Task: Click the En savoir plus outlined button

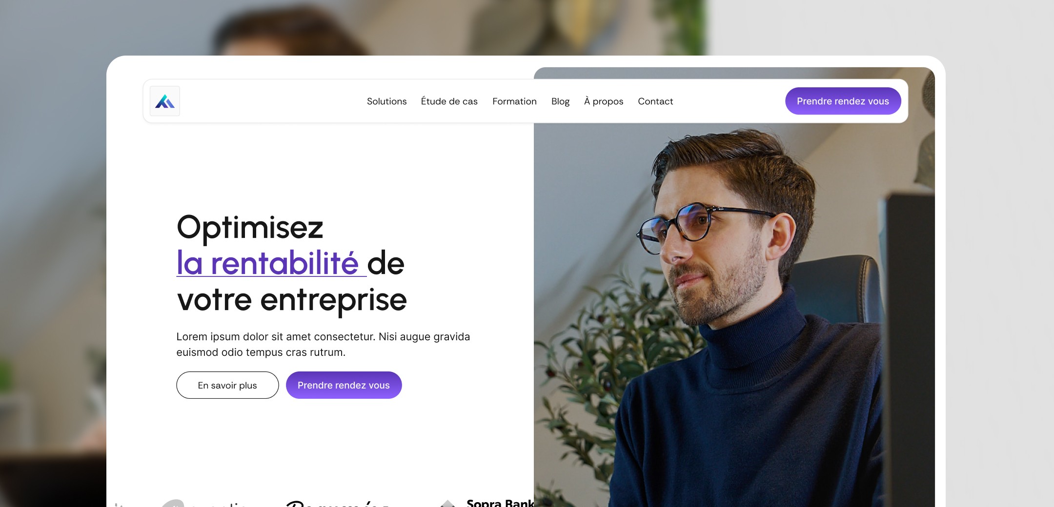Action: pos(227,385)
